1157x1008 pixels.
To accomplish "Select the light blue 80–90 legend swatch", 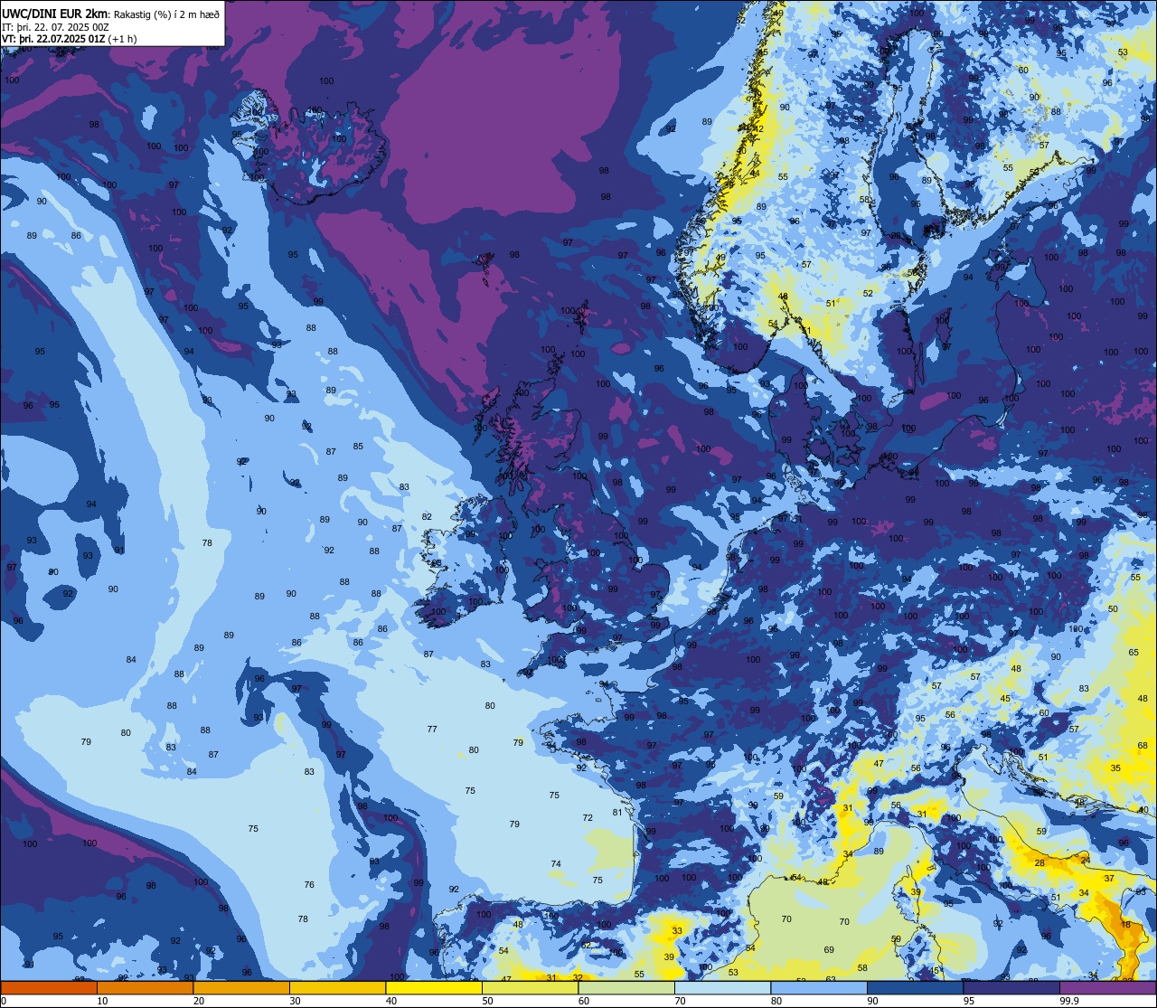I will [819, 988].
